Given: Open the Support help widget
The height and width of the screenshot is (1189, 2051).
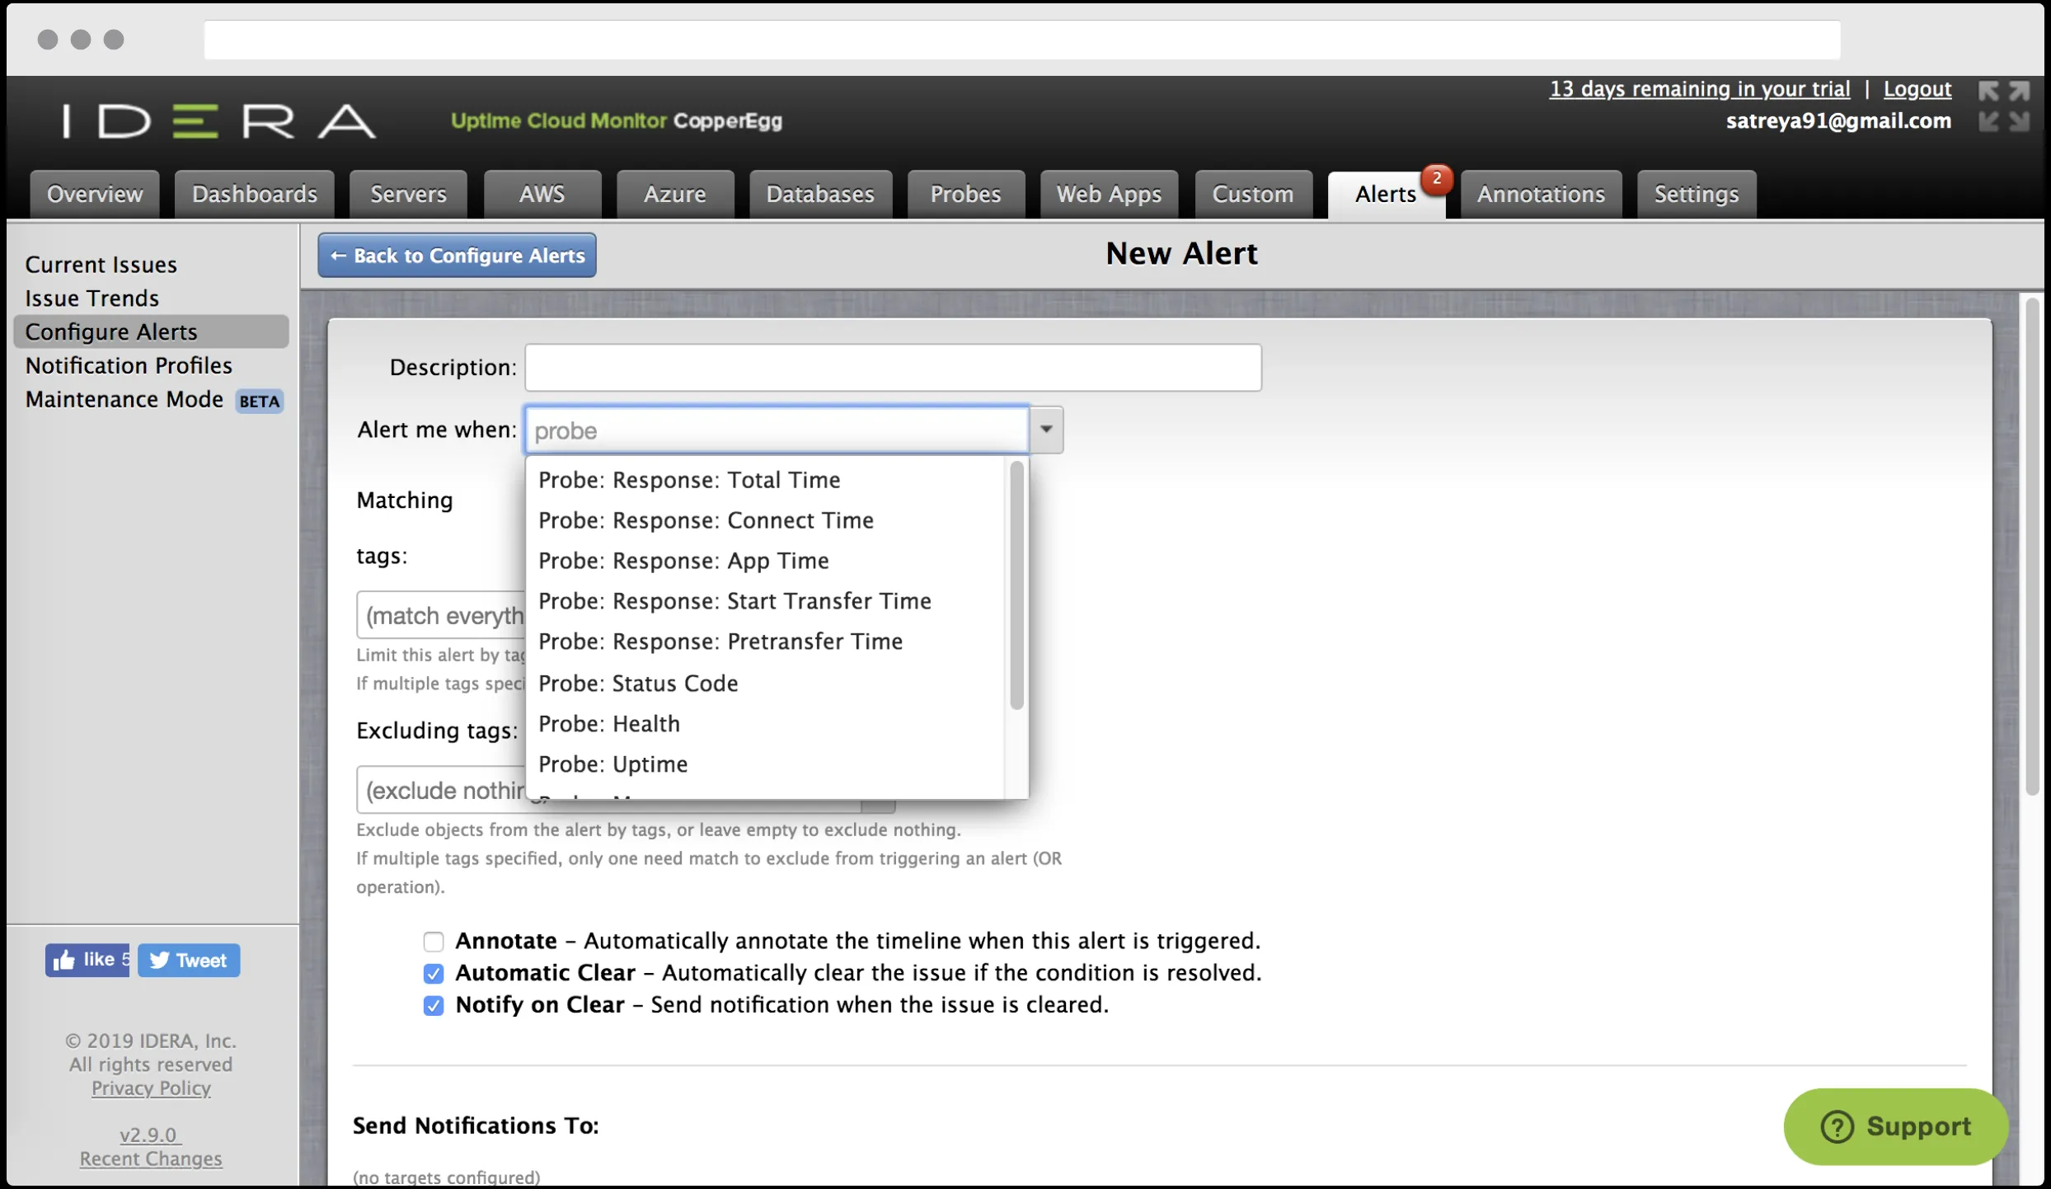Looking at the screenshot, I should (x=1895, y=1126).
